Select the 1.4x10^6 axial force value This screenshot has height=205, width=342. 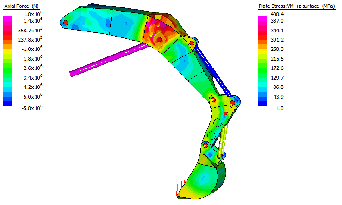coord(33,21)
